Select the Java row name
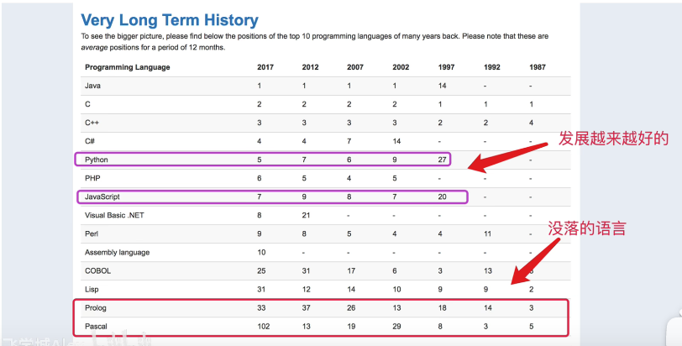Viewport: 682px width, 346px height. pos(92,86)
